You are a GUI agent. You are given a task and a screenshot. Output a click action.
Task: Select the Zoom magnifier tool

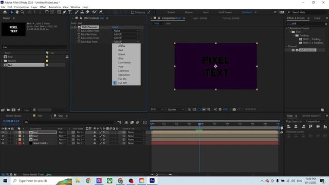coord(23,12)
